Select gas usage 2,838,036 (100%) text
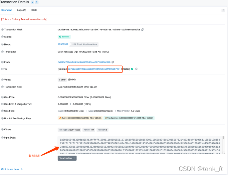 click(x=82, y=104)
